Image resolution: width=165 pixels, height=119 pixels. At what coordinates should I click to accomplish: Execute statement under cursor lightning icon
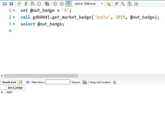(26, 4)
